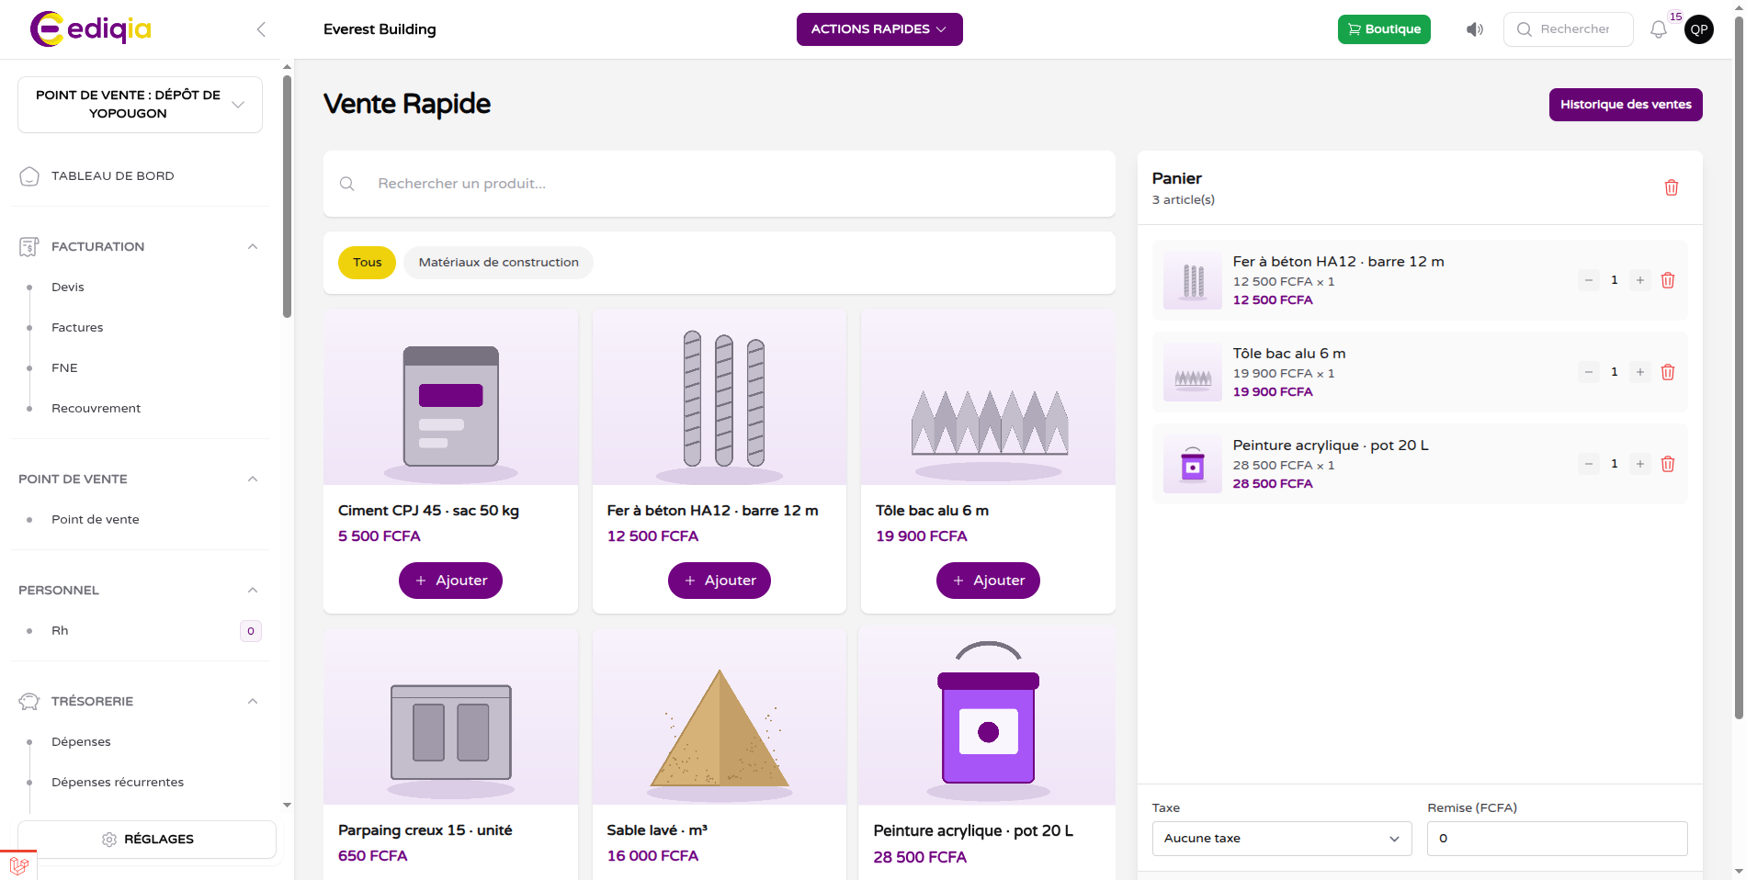This screenshot has height=880, width=1746.
Task: Add Ciment CPJ 45 to the cart
Action: coord(450,581)
